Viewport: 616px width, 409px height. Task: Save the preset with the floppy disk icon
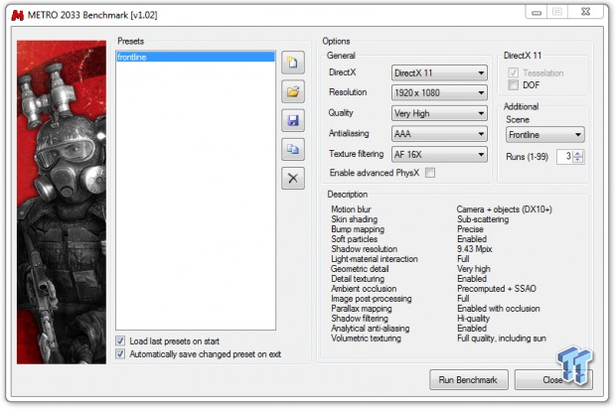click(293, 120)
